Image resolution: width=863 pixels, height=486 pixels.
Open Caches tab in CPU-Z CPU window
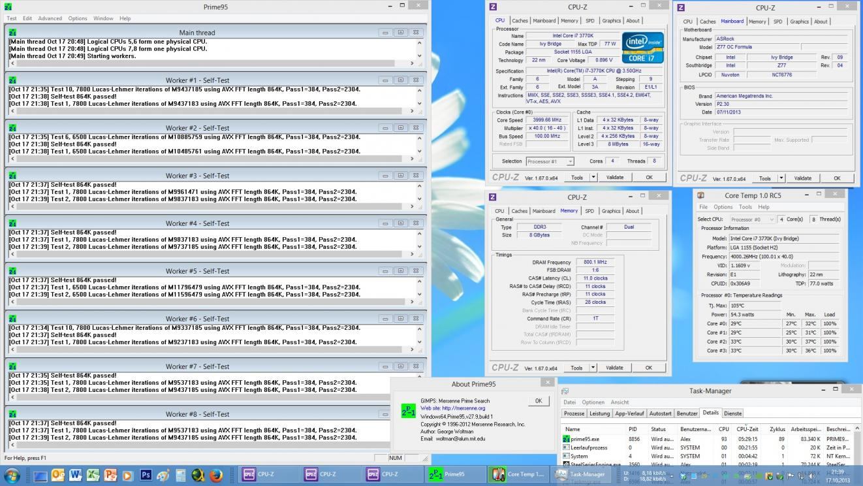(x=520, y=21)
